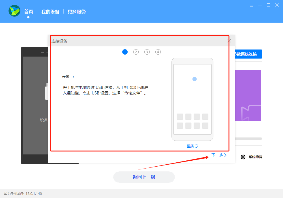This screenshot has height=198, width=283.
Task: Close the HiSuite application window
Action: pyautogui.click(x=277, y=5)
